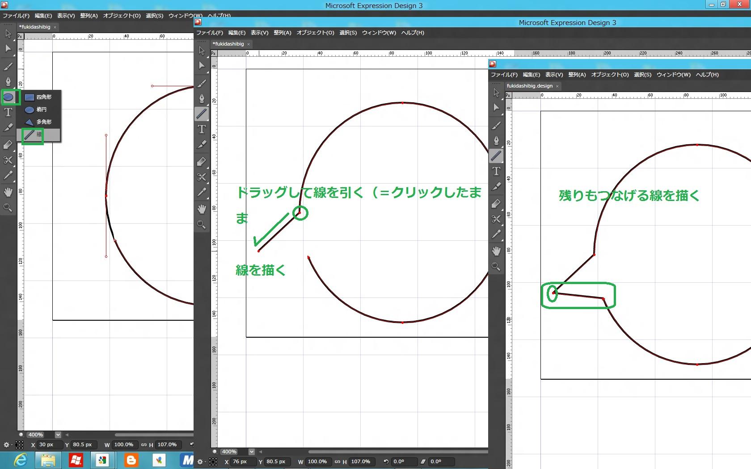Screen dimensions: 751x469
Task: Toggle width-height link in left window action bar
Action: [x=144, y=445]
